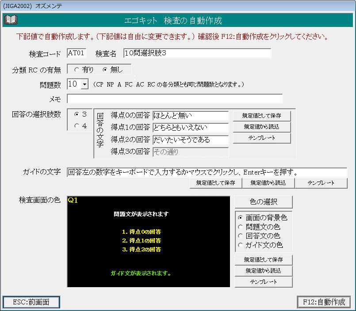Load the answer texts with 規定値から読込

pyautogui.click(x=262, y=127)
